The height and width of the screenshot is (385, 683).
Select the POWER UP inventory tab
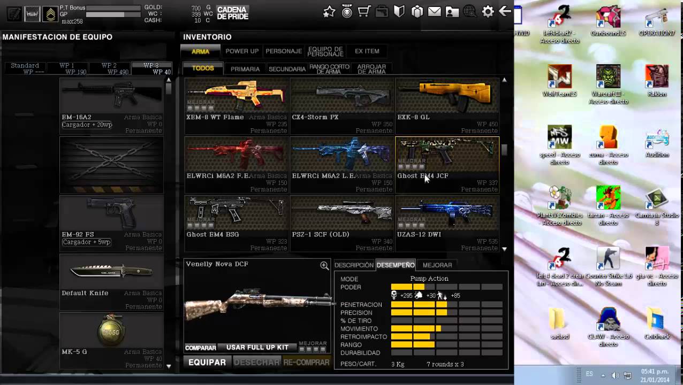tap(242, 51)
